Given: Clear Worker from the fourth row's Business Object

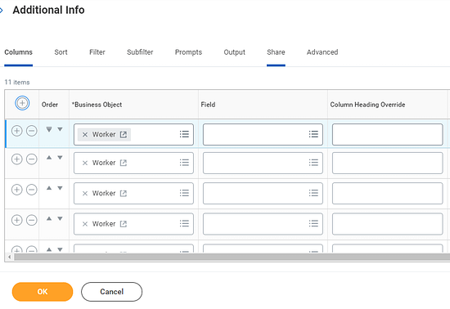Looking at the screenshot, I should (85, 224).
